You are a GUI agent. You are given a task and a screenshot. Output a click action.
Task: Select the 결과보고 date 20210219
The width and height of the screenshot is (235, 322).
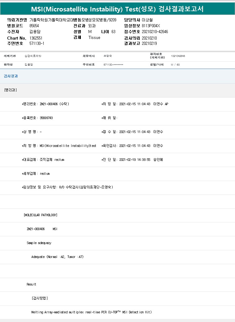point(149,44)
